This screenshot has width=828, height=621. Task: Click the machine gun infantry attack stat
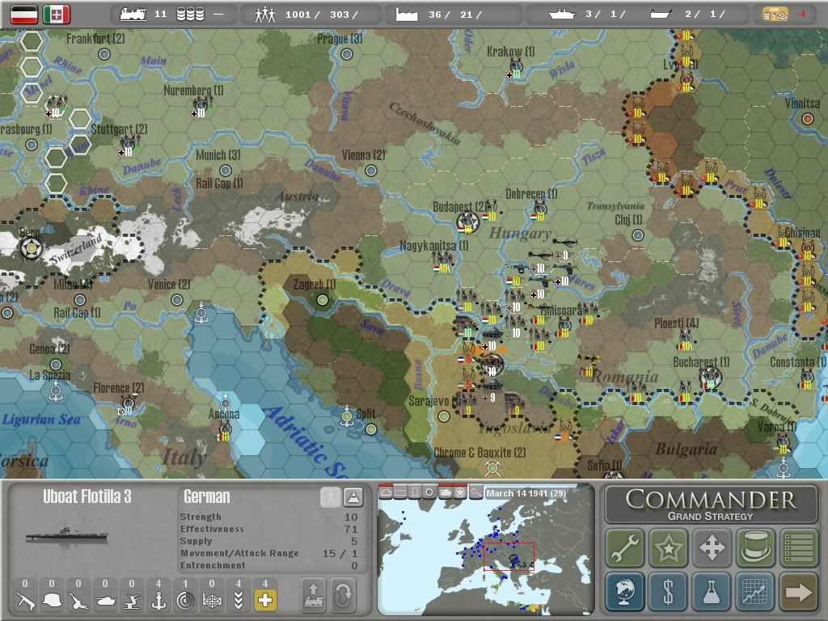pos(25,600)
